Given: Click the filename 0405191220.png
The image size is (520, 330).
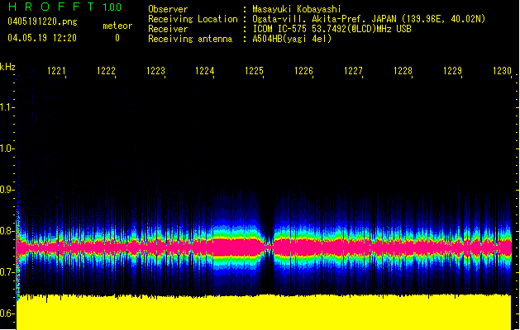Looking at the screenshot, I should tap(41, 21).
